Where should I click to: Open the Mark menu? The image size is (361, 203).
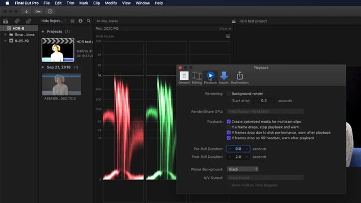tap(83, 3)
